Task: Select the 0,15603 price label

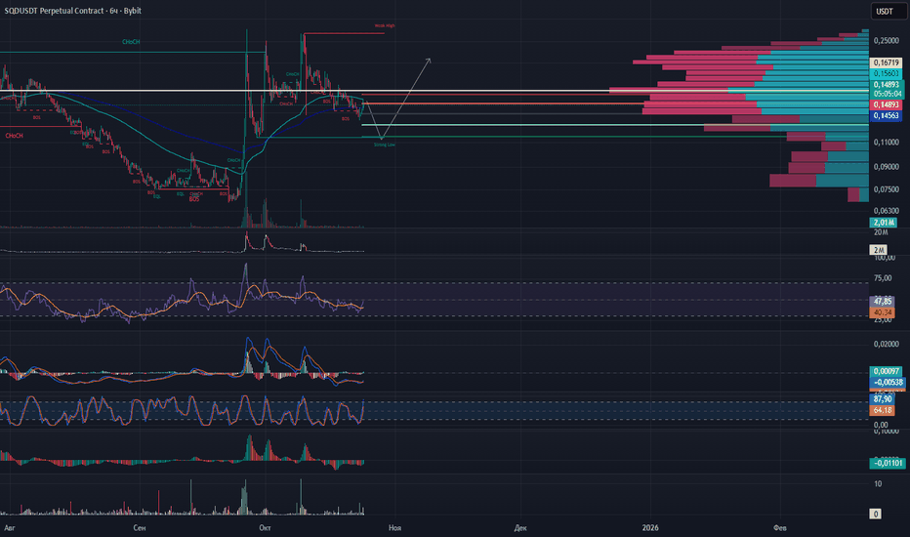Action: pyautogui.click(x=887, y=74)
